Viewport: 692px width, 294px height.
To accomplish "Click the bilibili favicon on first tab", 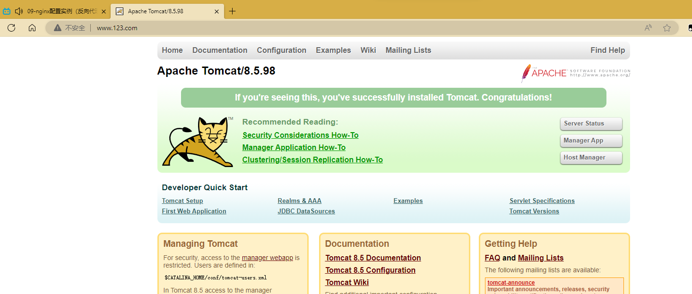I will 7,11.
